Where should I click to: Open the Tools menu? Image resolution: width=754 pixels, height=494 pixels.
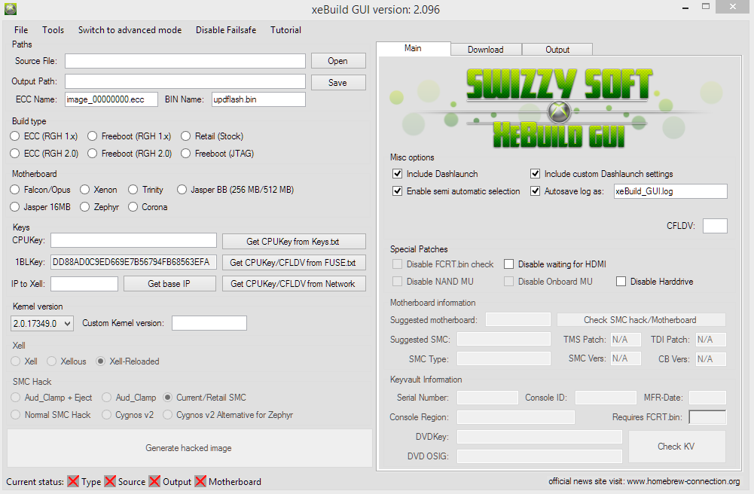(53, 30)
